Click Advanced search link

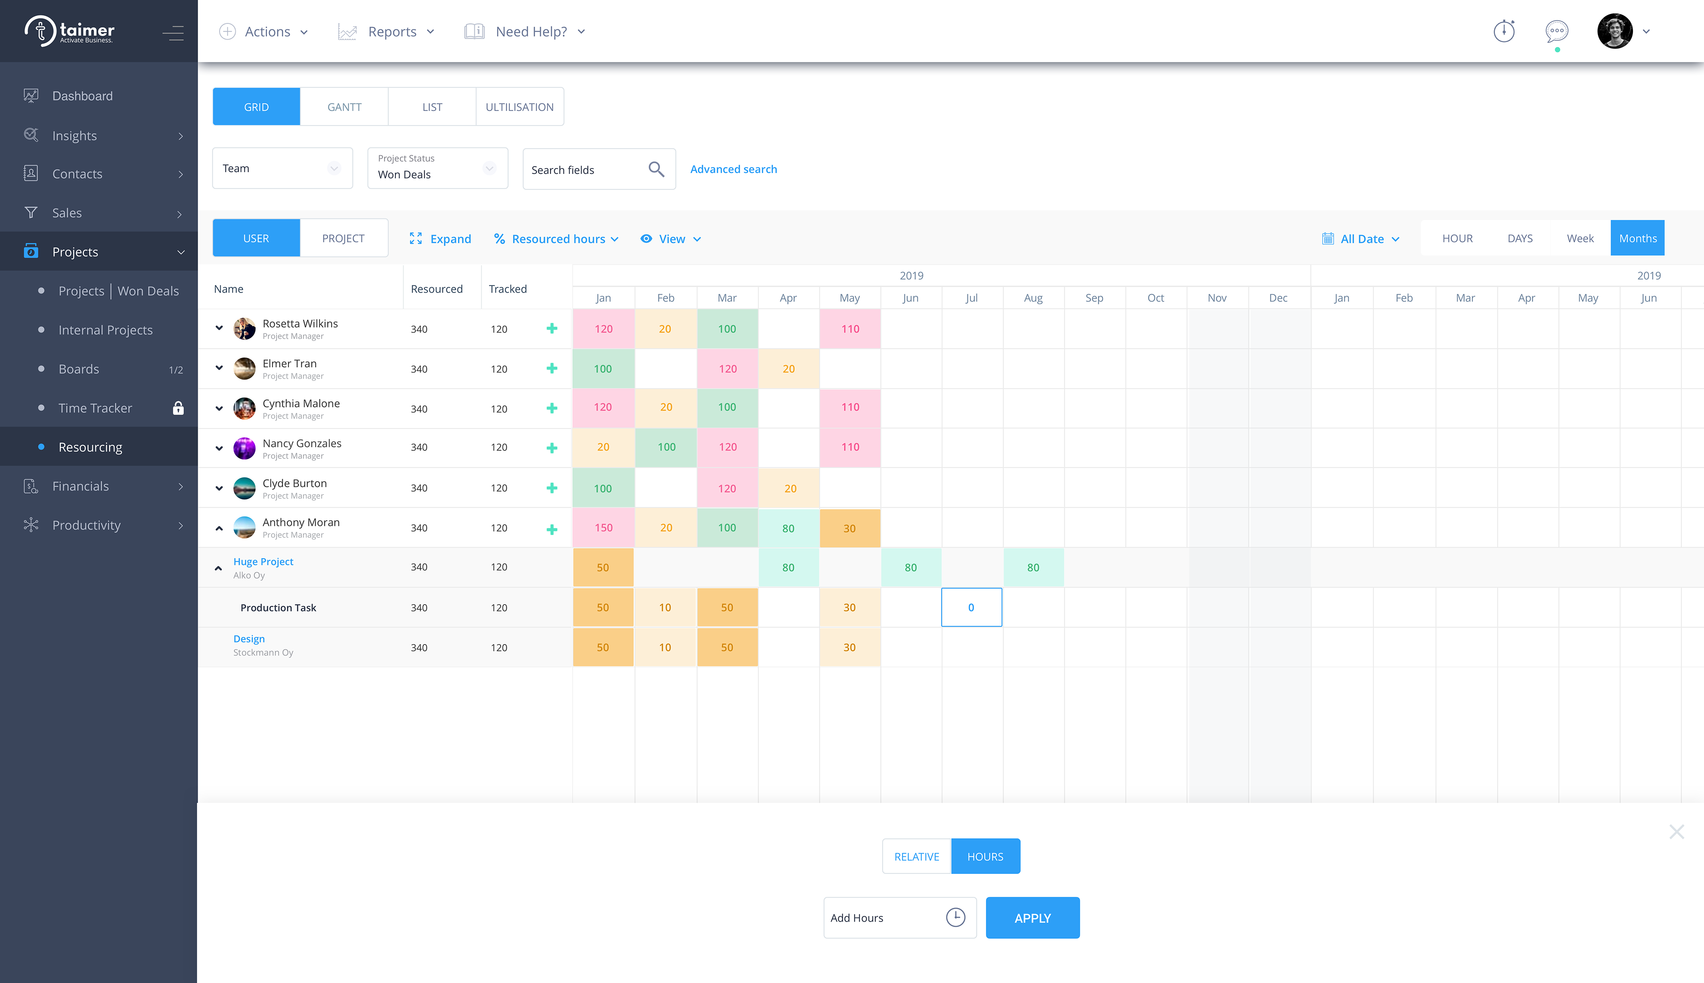734,169
